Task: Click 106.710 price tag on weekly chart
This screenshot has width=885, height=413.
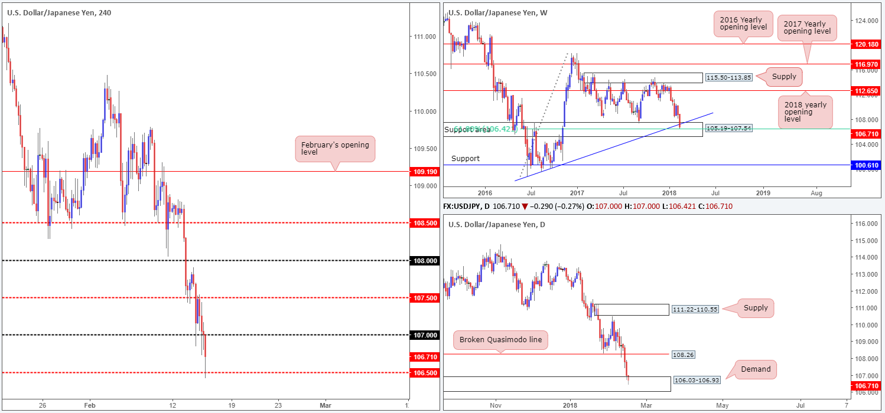Action: (866, 135)
